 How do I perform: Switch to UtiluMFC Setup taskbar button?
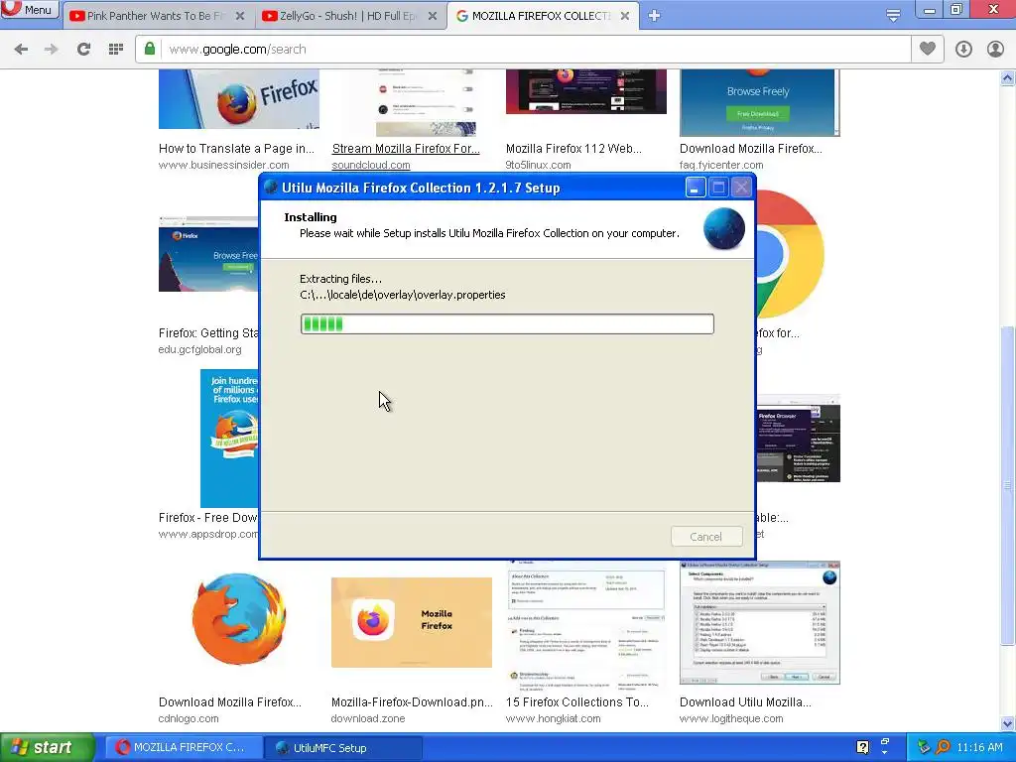343,748
